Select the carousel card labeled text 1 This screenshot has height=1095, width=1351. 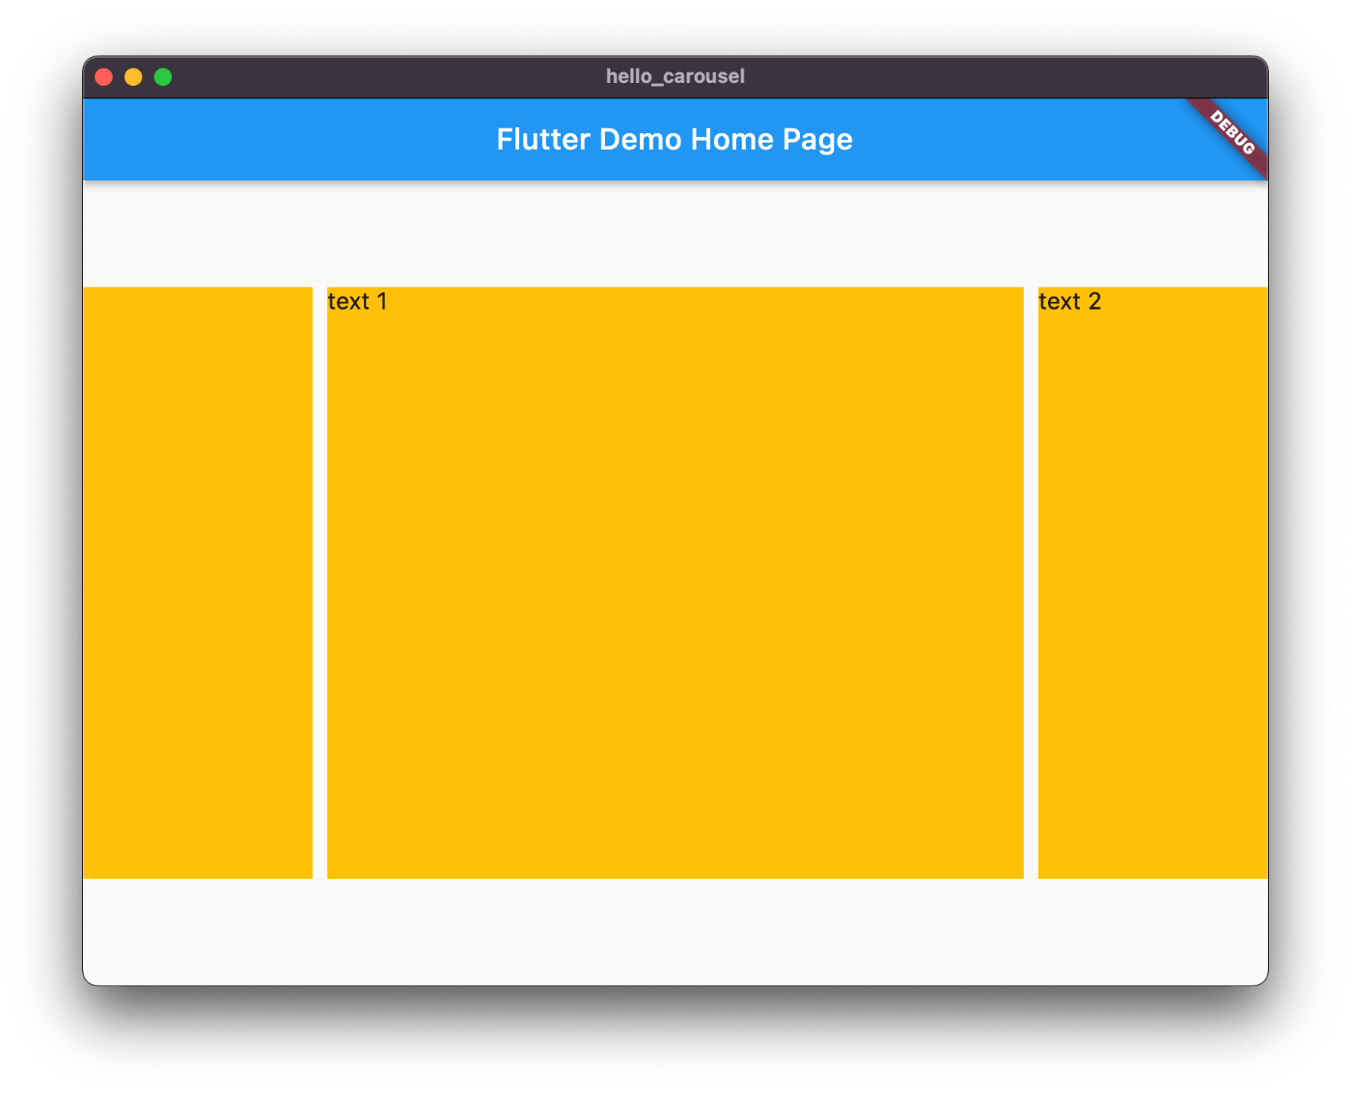[x=675, y=583]
